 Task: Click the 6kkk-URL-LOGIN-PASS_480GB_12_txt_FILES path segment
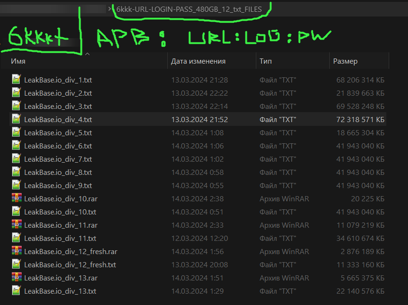point(189,9)
